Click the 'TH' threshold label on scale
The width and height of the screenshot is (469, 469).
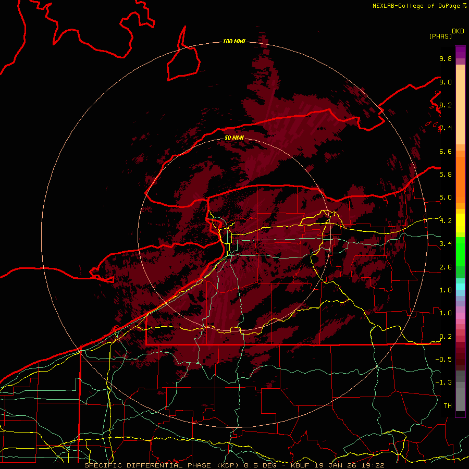click(448, 406)
